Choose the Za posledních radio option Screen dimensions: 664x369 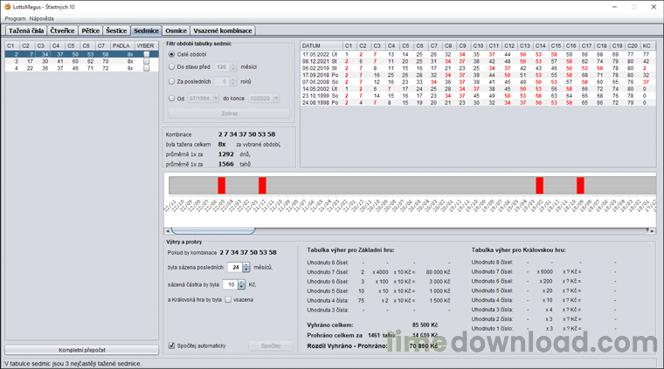click(171, 82)
